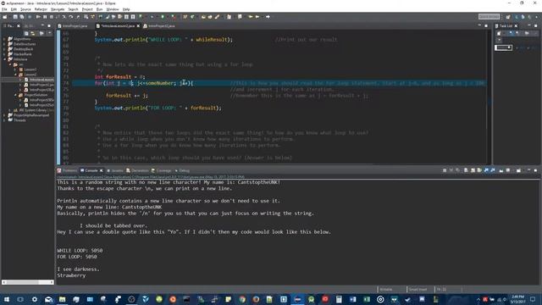Screen dimensions: 542x305
Task: Switch to the Declaration tab
Action: click(137, 170)
